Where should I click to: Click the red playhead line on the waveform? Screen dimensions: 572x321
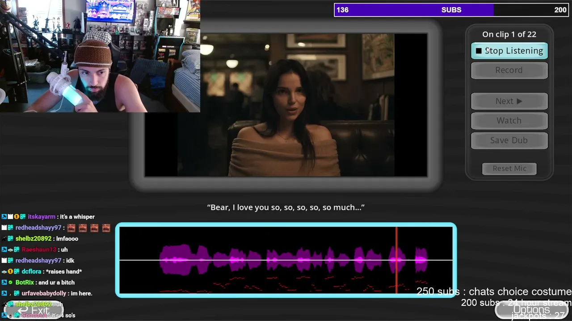coord(396,260)
